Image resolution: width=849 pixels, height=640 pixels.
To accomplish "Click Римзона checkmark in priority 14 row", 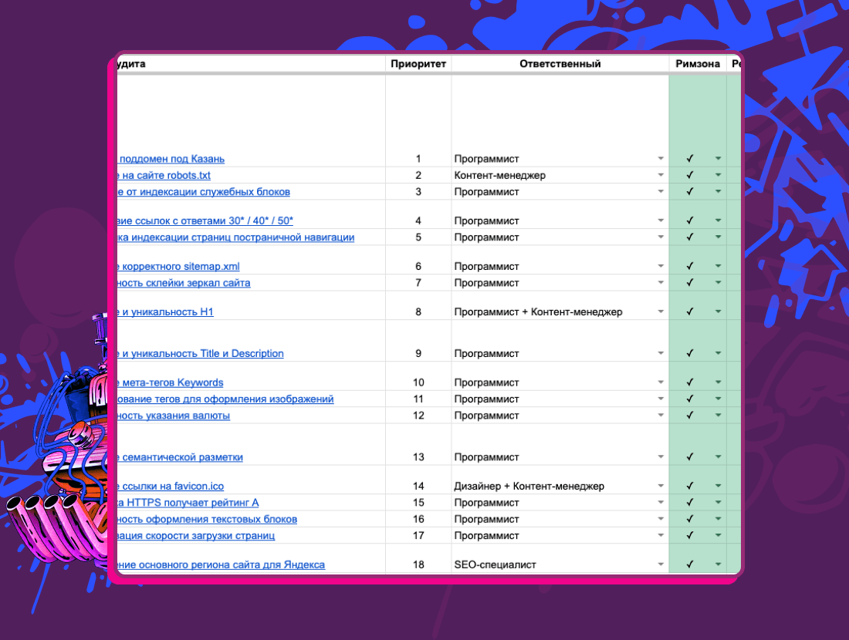I will (690, 486).
